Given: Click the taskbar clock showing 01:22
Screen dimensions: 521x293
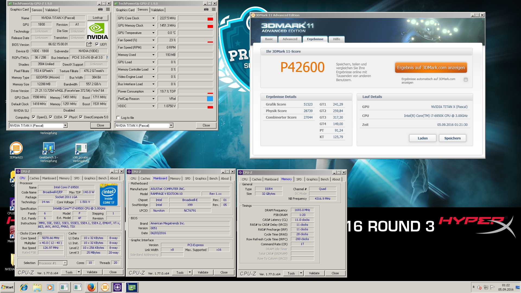Looking at the screenshot, I should coord(506,287).
